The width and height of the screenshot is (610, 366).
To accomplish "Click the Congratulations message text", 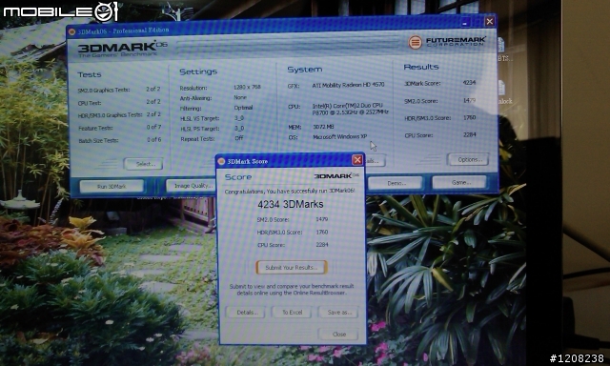I will click(x=290, y=191).
